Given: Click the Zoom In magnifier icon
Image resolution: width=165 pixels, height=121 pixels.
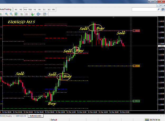Looking at the screenshot, I should pos(6,14).
